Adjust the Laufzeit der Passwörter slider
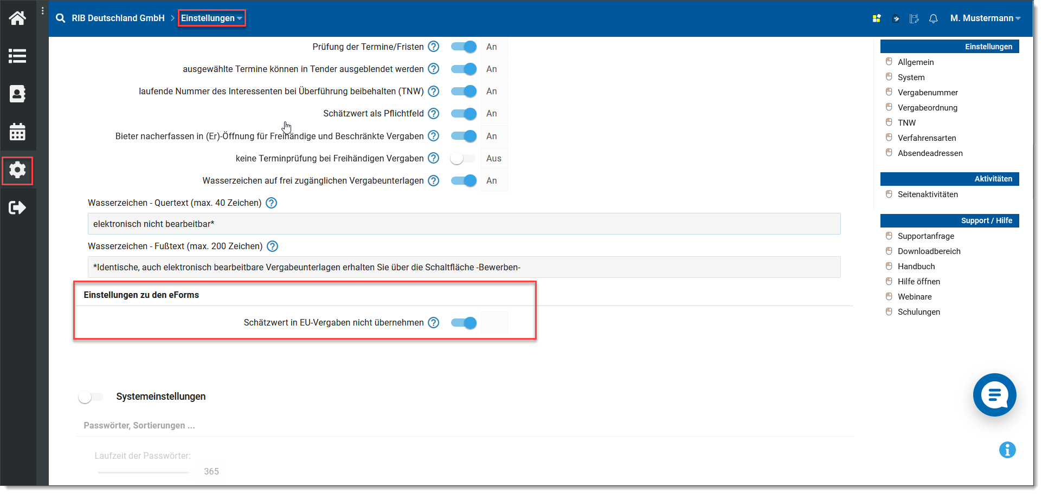Viewport: 1042px width, 494px height. (144, 472)
